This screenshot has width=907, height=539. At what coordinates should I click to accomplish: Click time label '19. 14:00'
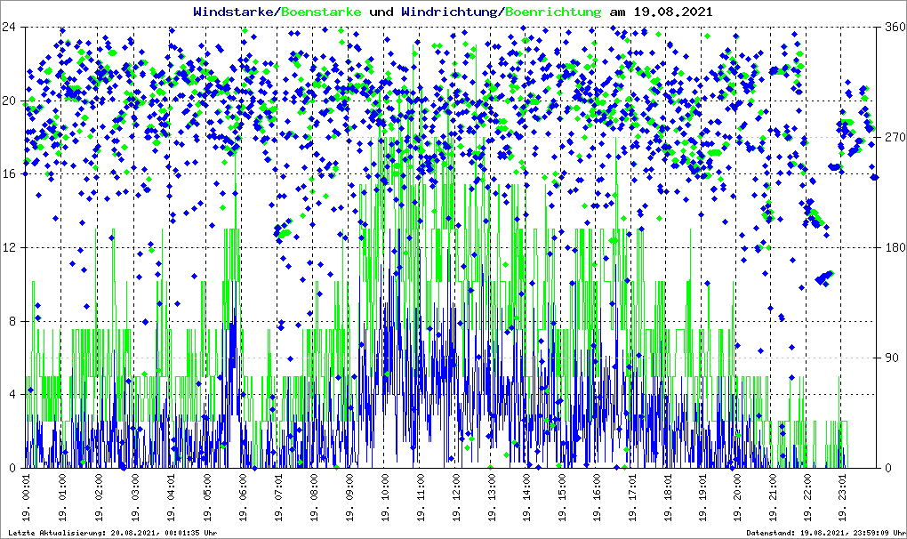tap(527, 497)
